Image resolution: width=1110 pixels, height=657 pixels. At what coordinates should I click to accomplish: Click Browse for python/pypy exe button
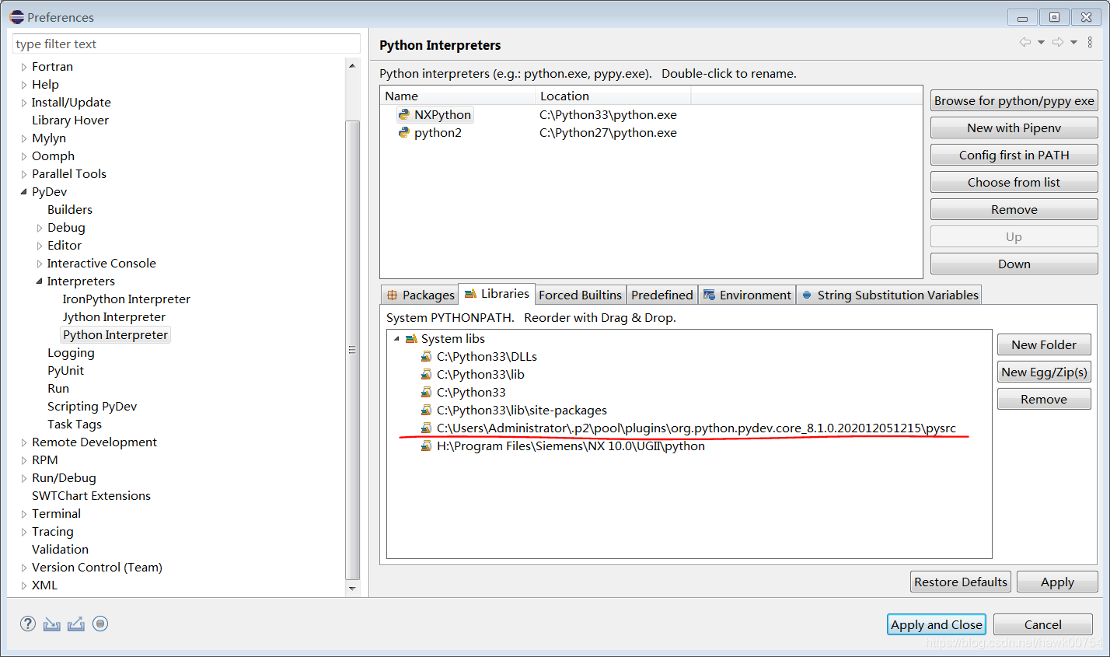(x=1014, y=100)
